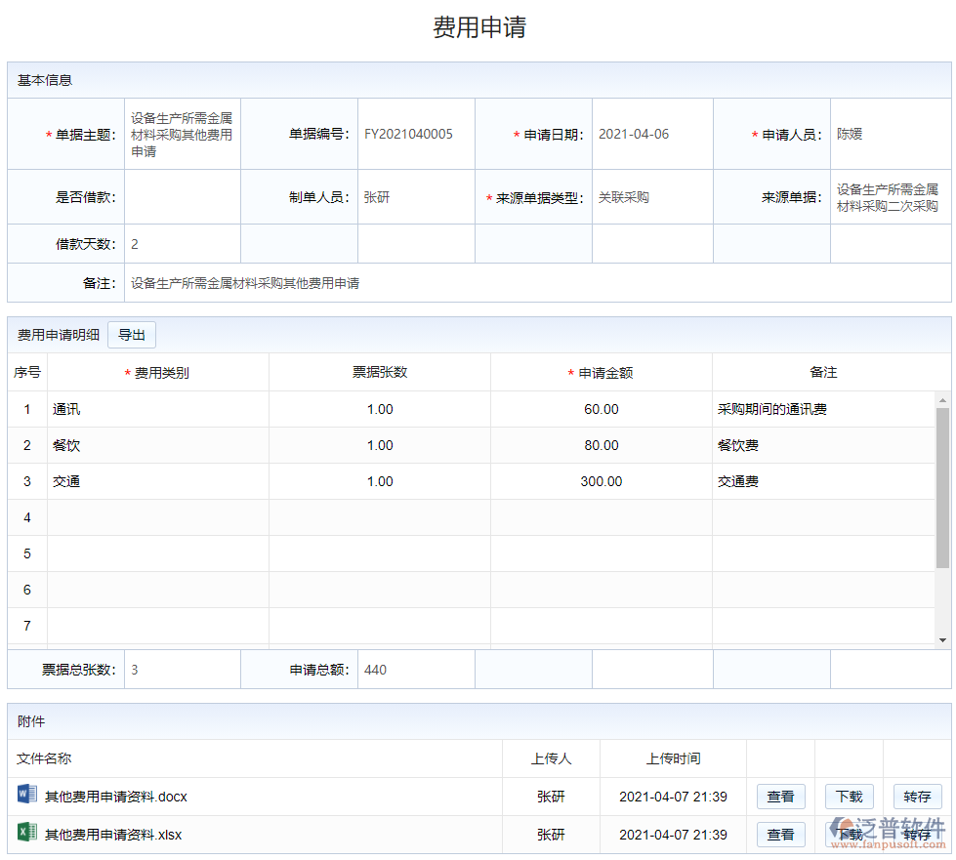Click the 申请总额 field showing 440
The height and width of the screenshot is (860, 956).
416,669
